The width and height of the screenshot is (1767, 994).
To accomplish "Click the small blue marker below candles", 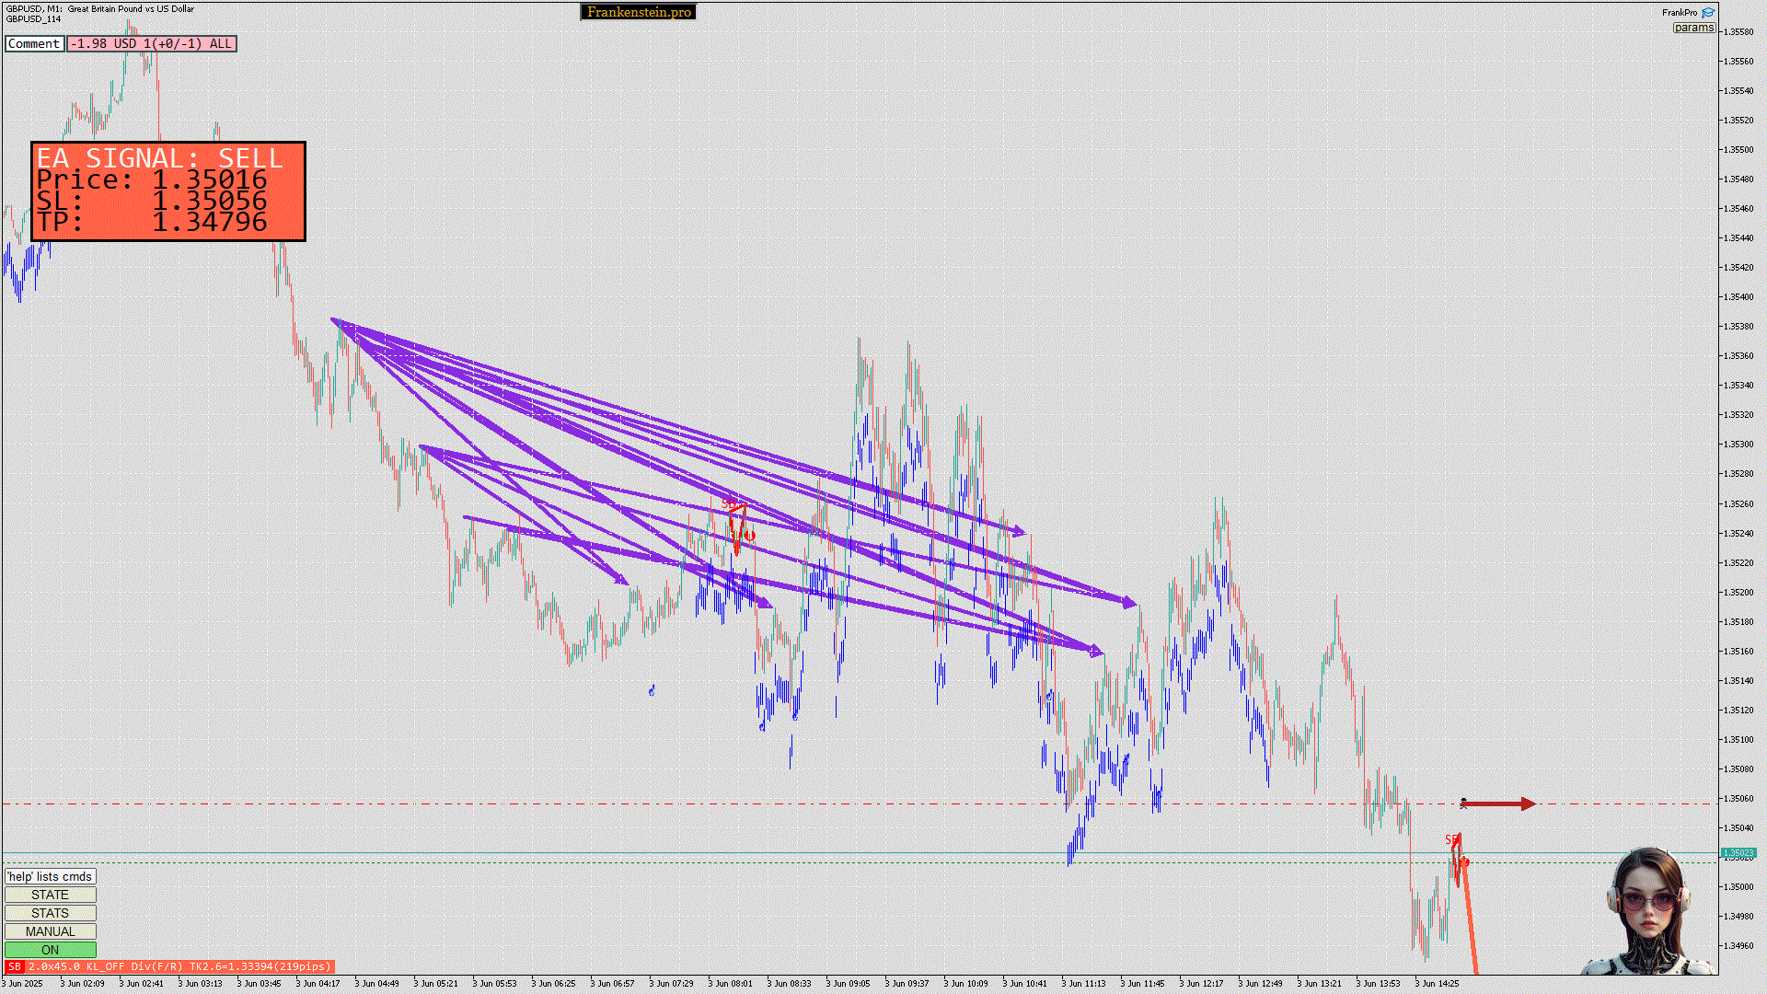I will 652,689.
